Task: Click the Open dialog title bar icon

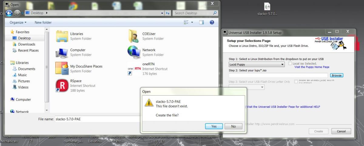Action: tap(7, 4)
